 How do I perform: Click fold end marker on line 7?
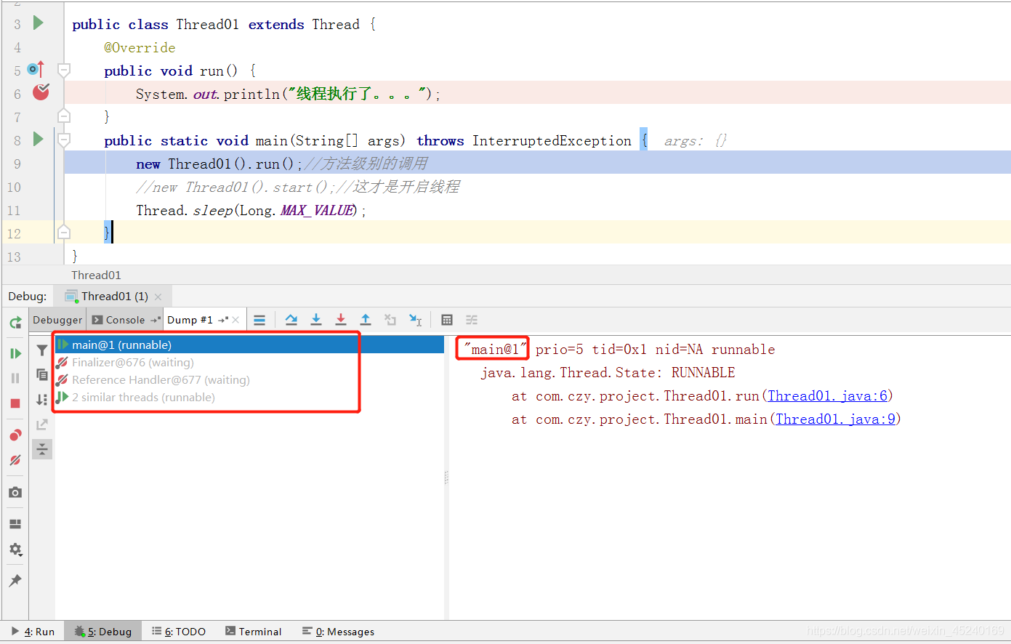[x=64, y=116]
